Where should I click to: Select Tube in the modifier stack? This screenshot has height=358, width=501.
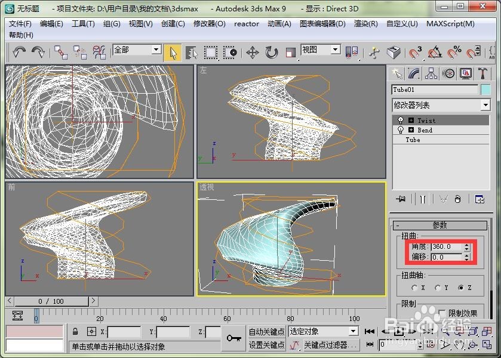click(x=414, y=139)
